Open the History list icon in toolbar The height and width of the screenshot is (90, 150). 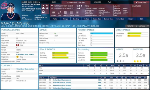(x=77, y=13)
